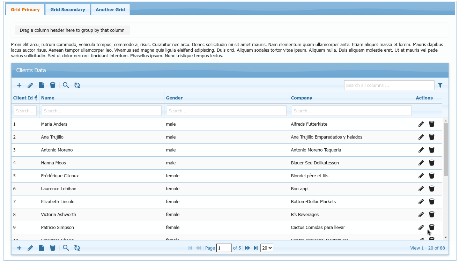Click the add record plus icon in top toolbar
460x267 pixels.
[x=19, y=85]
